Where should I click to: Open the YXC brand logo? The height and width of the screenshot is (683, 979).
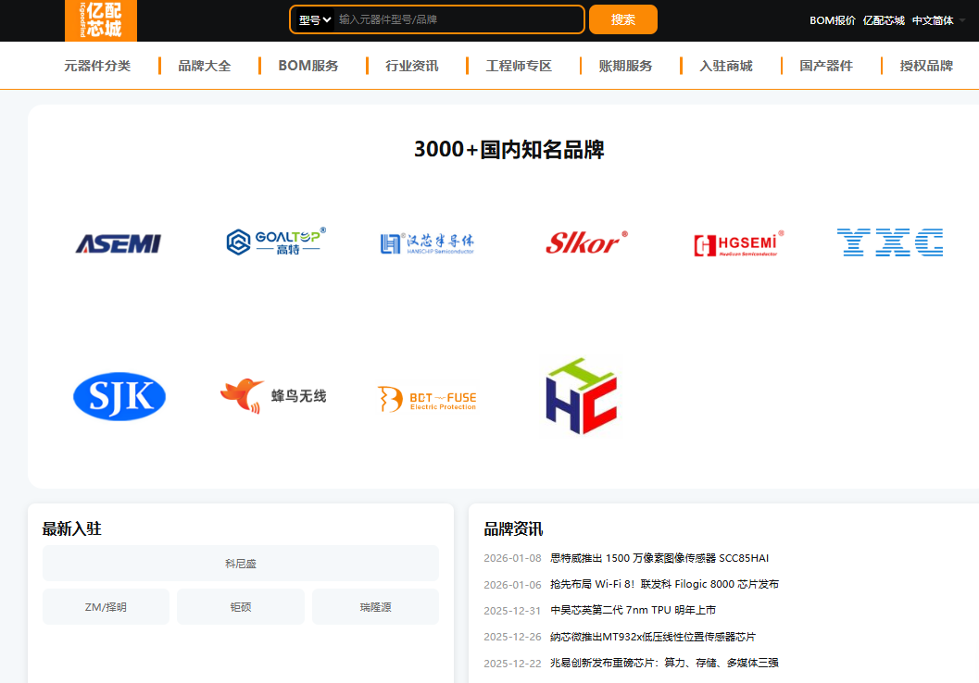click(x=890, y=242)
